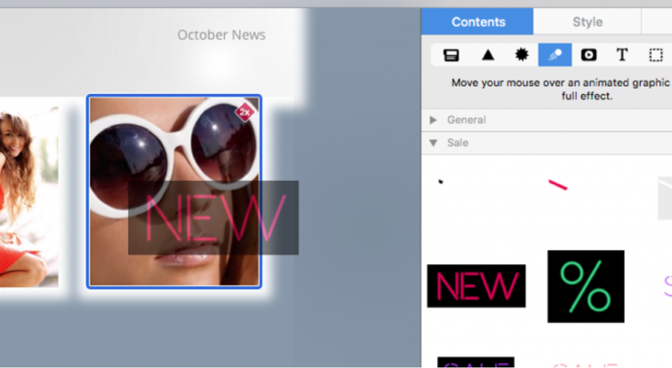The width and height of the screenshot is (672, 368).
Task: Collapse the Sale section
Action: coord(433,143)
